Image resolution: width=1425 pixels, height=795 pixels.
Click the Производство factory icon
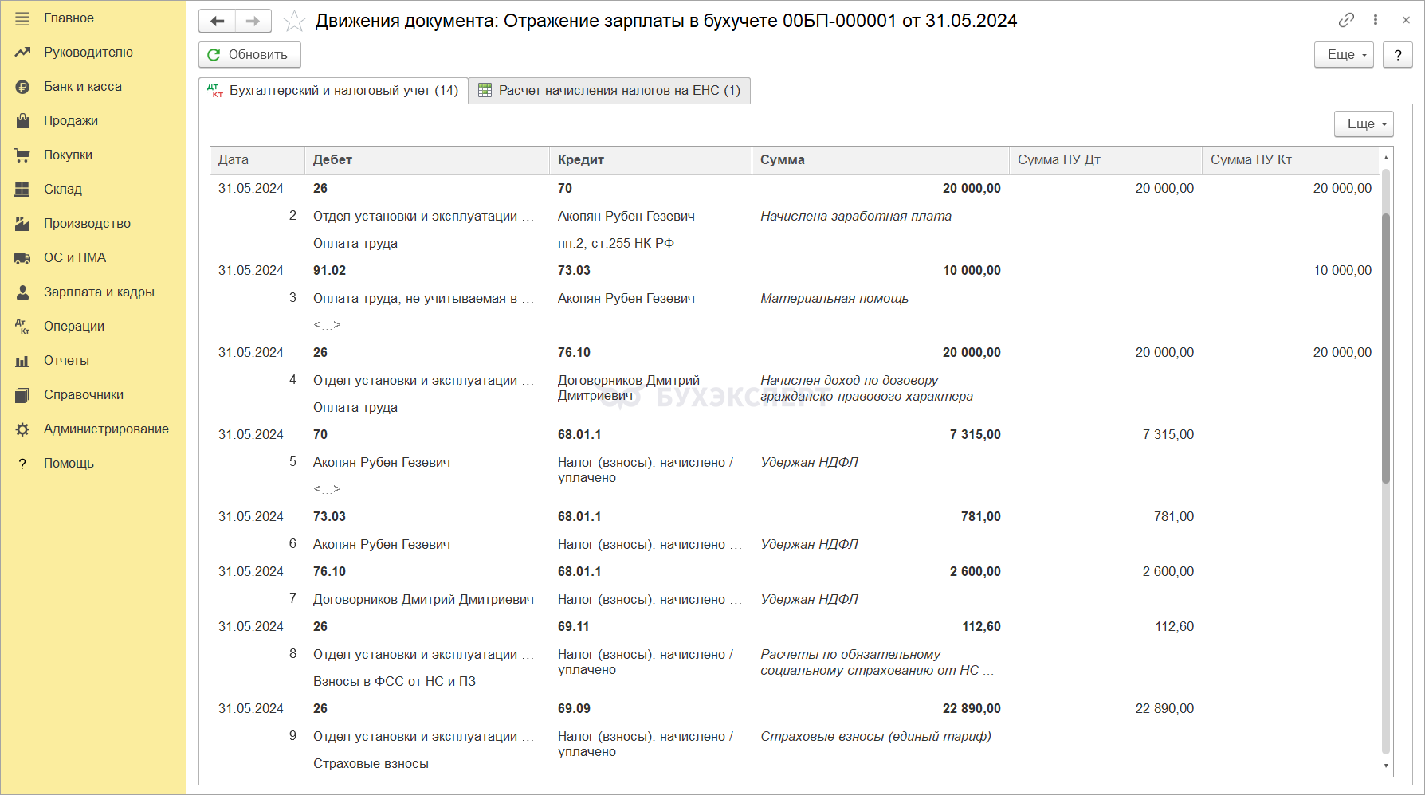click(x=22, y=224)
